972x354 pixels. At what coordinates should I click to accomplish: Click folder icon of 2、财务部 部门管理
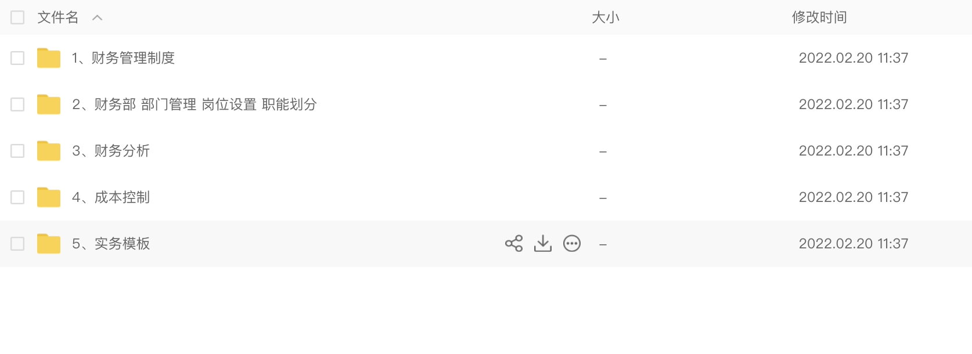(x=49, y=104)
